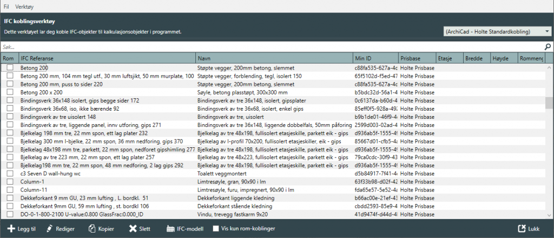
Task: Click the pencil Rediger icon
Action: (x=50, y=229)
